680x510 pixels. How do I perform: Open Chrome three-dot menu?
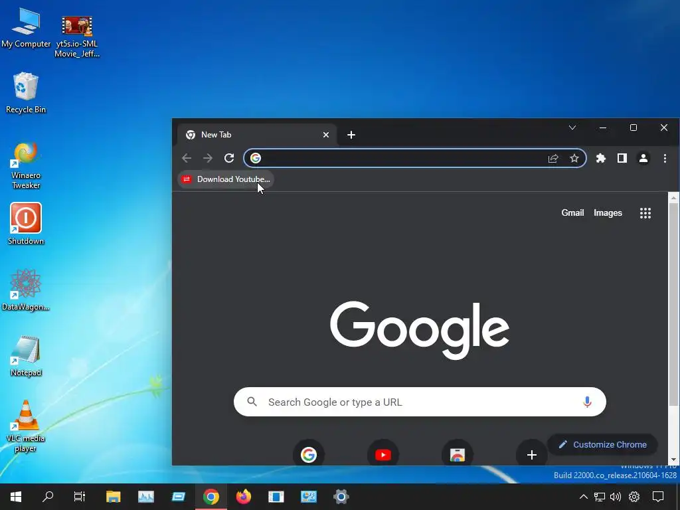(665, 158)
